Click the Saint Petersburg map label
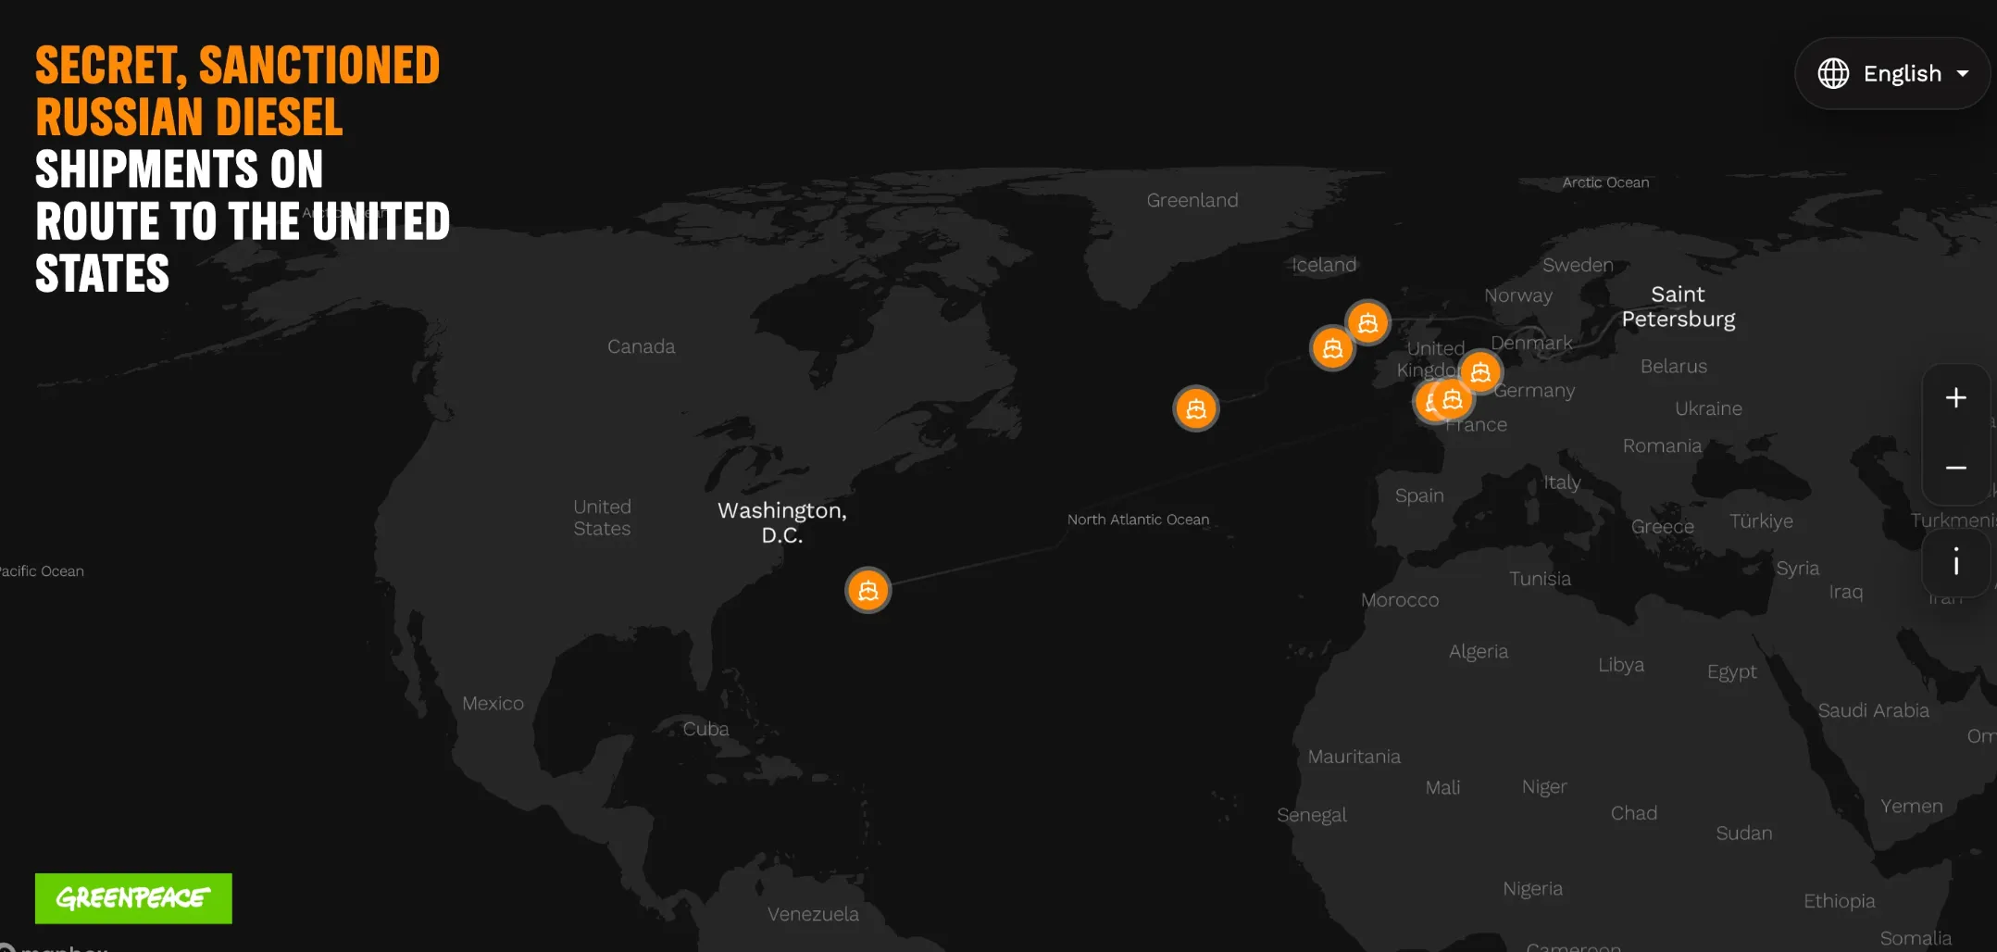This screenshot has height=952, width=1997. 1679,307
